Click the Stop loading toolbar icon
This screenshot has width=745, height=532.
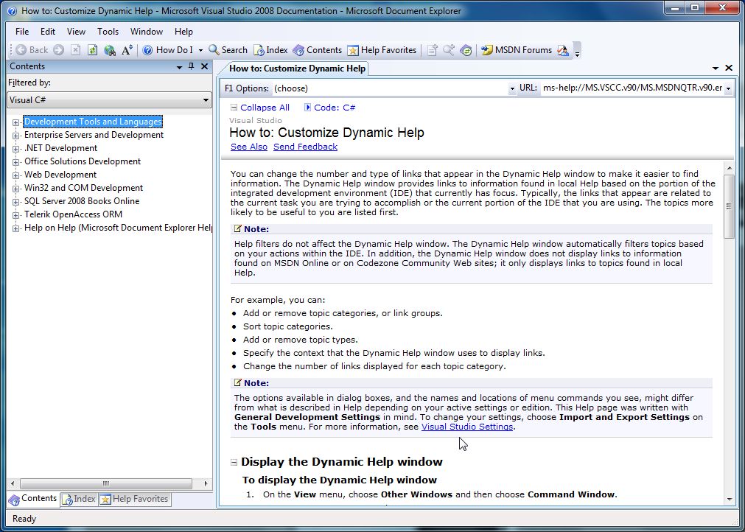click(76, 50)
